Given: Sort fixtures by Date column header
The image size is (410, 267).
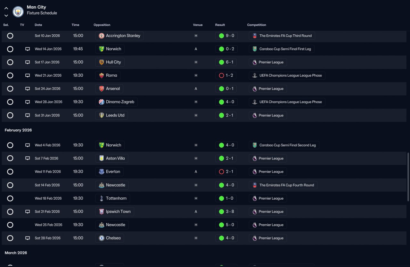Looking at the screenshot, I should [x=38, y=25].
